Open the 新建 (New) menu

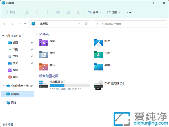(11, 12)
